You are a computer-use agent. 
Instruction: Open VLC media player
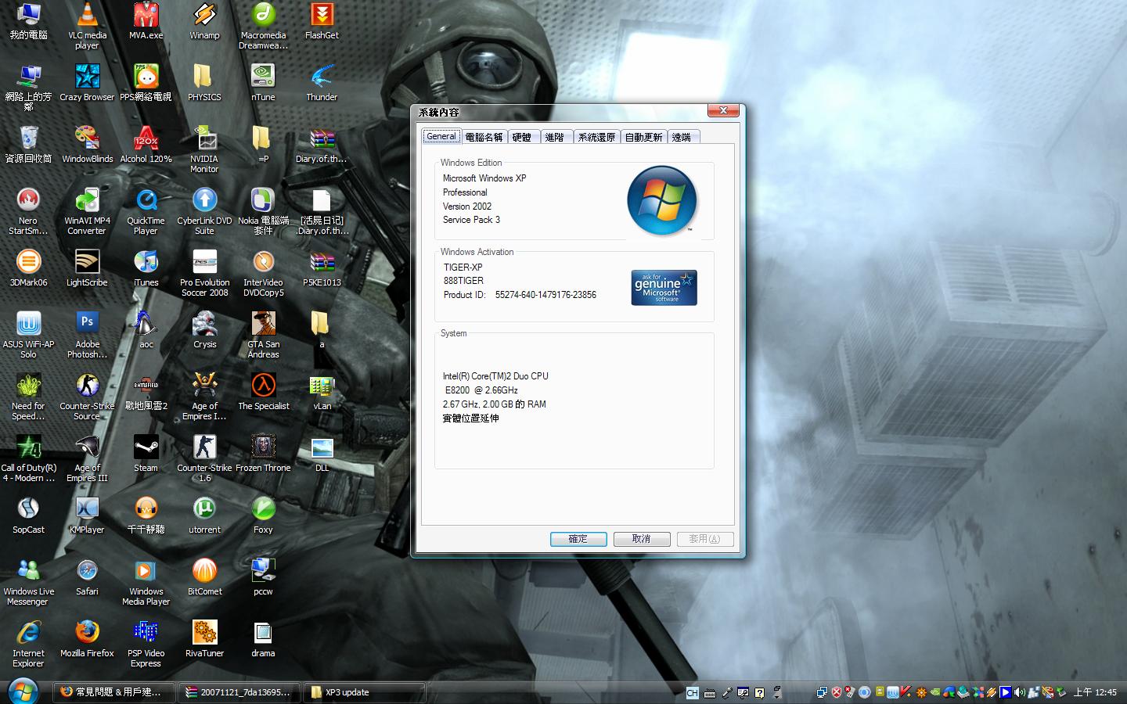tap(87, 17)
